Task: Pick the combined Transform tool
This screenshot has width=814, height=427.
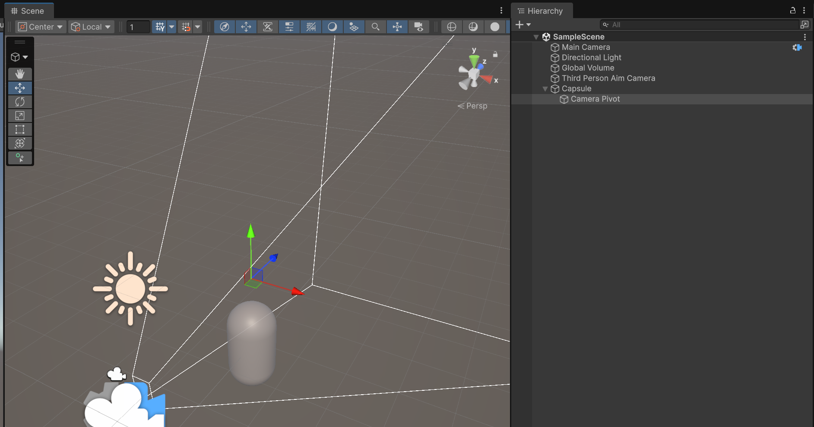Action: tap(20, 143)
